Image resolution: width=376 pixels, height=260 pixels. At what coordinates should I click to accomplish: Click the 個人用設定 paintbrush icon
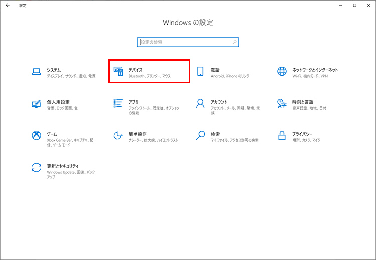tap(36, 104)
